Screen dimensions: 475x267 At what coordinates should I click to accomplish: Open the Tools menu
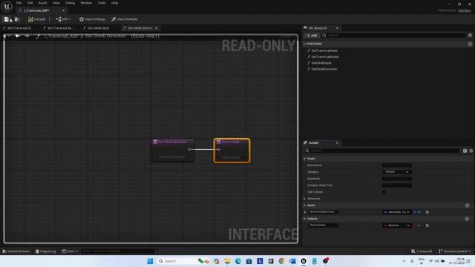pos(102,3)
